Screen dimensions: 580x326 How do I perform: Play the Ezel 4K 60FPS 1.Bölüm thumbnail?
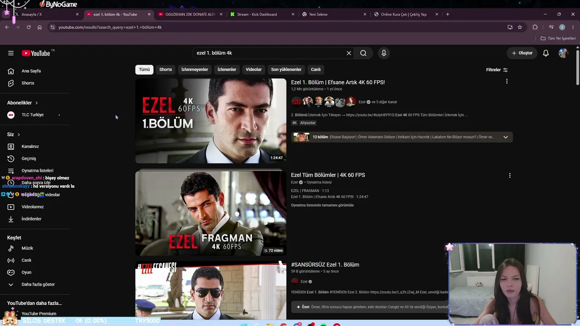(211, 121)
